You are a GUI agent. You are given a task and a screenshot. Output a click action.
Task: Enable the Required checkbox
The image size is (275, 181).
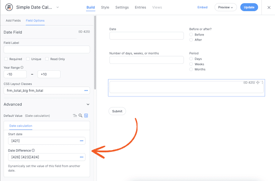click(6, 59)
